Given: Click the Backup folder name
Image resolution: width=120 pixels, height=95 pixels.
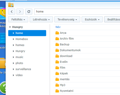Looking at the screenshot, I should (x=64, y=44).
